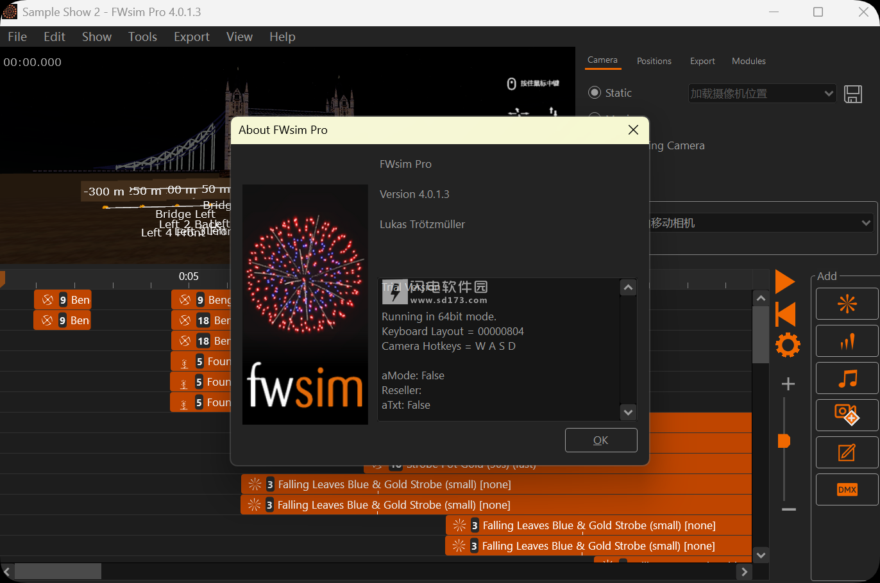This screenshot has height=583, width=880.
Task: Click the fwsim fireworks logo image
Action: click(x=305, y=305)
